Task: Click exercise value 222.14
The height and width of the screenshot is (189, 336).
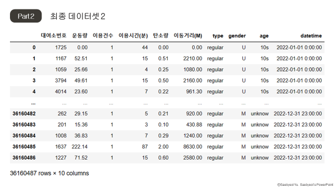Action: coord(79,147)
